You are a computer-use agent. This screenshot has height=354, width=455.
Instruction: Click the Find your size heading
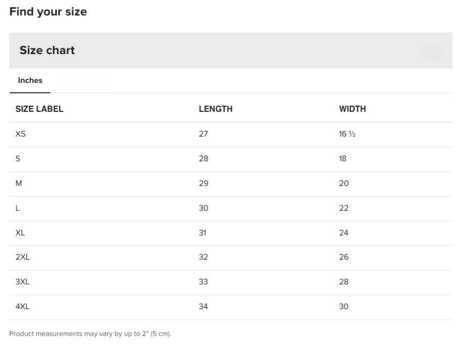point(48,12)
